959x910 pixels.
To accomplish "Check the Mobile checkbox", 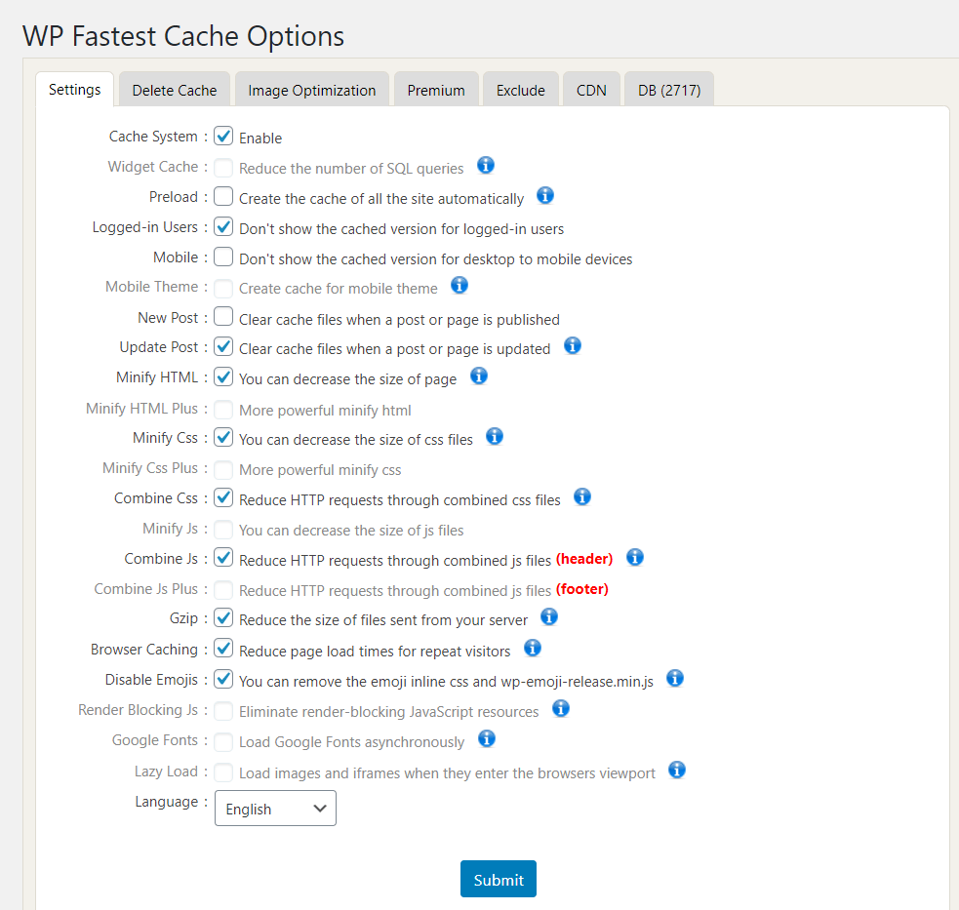I will pyautogui.click(x=223, y=257).
